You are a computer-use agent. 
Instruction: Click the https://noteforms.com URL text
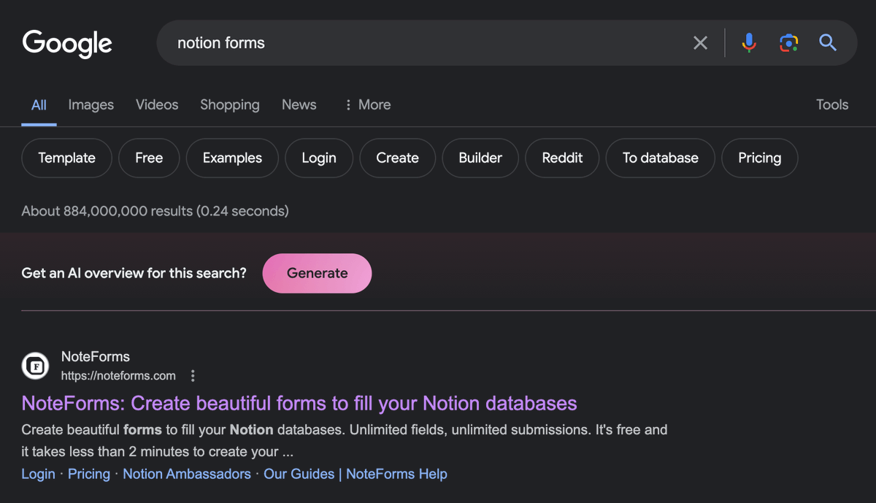pyautogui.click(x=118, y=376)
